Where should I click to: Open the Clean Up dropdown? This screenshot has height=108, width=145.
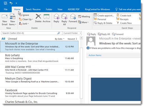click(x=26, y=19)
